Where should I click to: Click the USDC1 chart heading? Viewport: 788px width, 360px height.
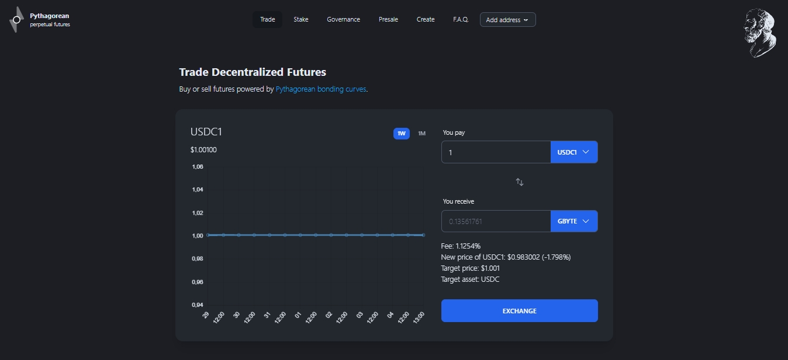tap(206, 132)
